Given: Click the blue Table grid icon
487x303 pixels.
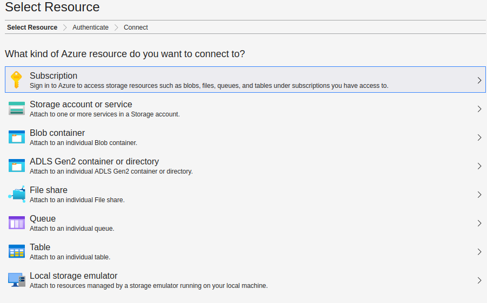Looking at the screenshot, I should pos(17,251).
